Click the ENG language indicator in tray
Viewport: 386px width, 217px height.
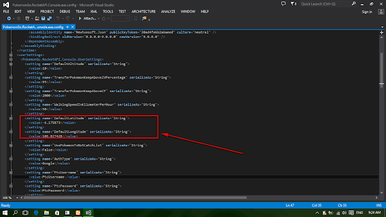[359, 213]
